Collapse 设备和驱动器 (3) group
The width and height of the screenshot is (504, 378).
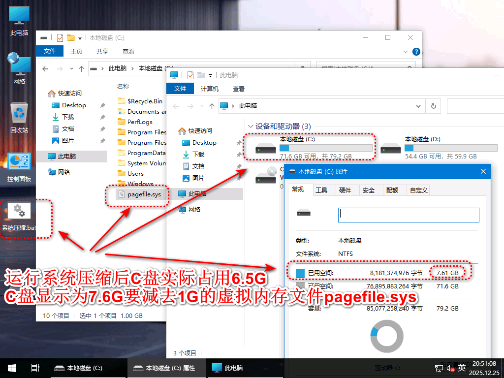click(x=251, y=126)
